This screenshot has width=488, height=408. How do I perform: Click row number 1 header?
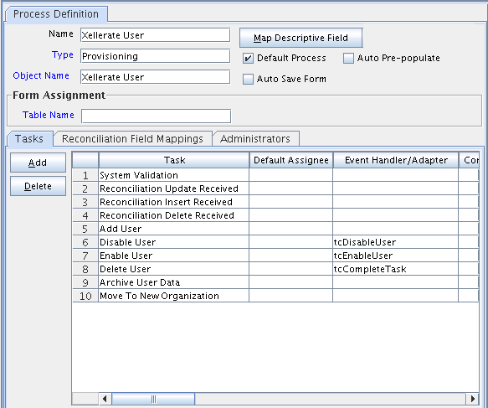(85, 175)
